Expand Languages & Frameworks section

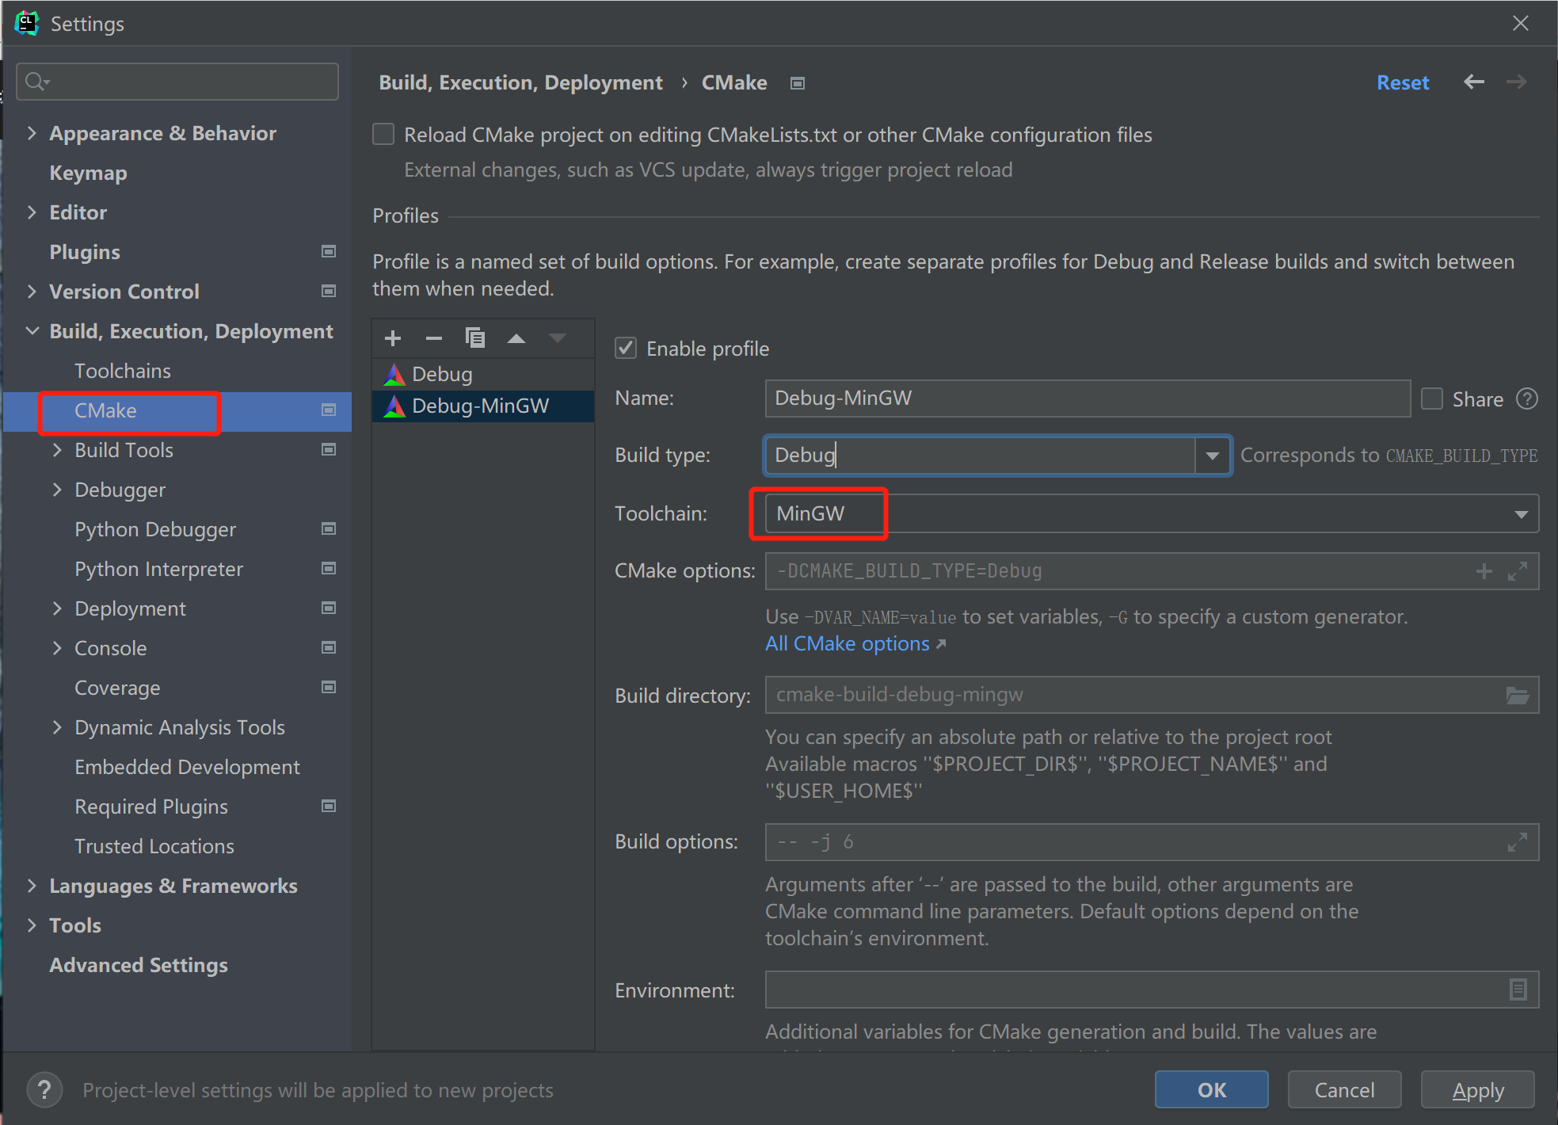(32, 886)
